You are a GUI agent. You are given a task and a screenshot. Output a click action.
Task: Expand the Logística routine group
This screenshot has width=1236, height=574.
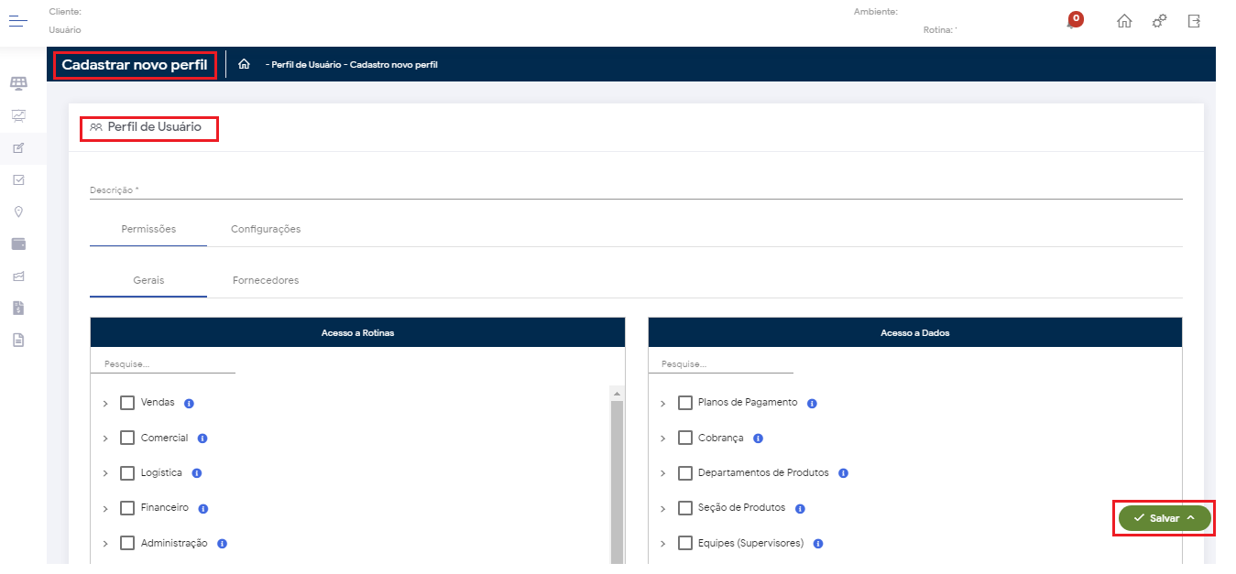pyautogui.click(x=105, y=474)
